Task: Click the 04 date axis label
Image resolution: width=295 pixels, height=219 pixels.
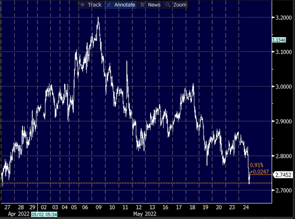Action: click(65, 207)
